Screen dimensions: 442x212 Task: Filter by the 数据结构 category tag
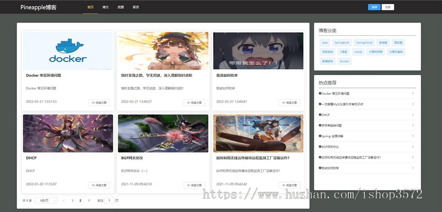click(328, 61)
